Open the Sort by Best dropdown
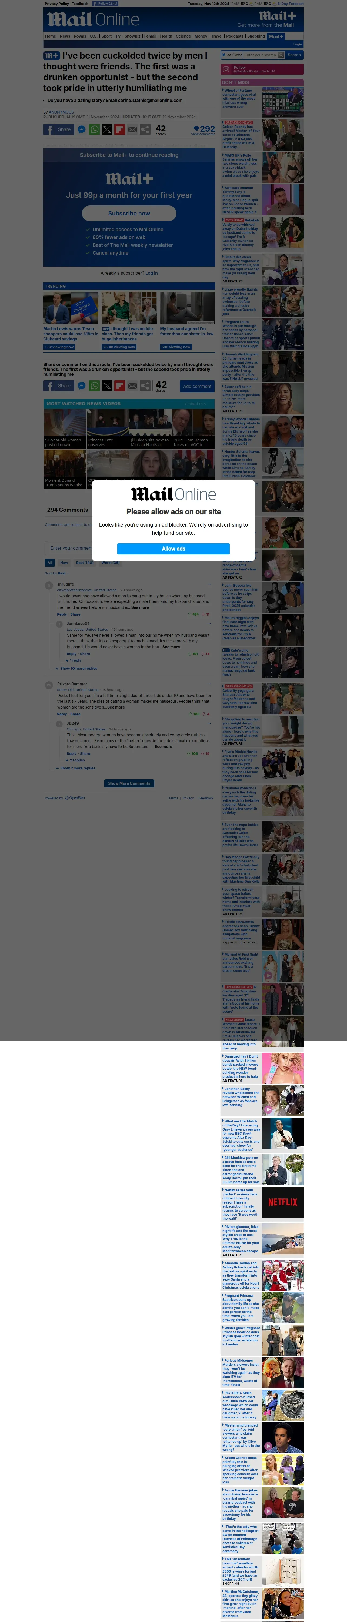Screen dimensions: 347x1622 pyautogui.click(x=57, y=573)
